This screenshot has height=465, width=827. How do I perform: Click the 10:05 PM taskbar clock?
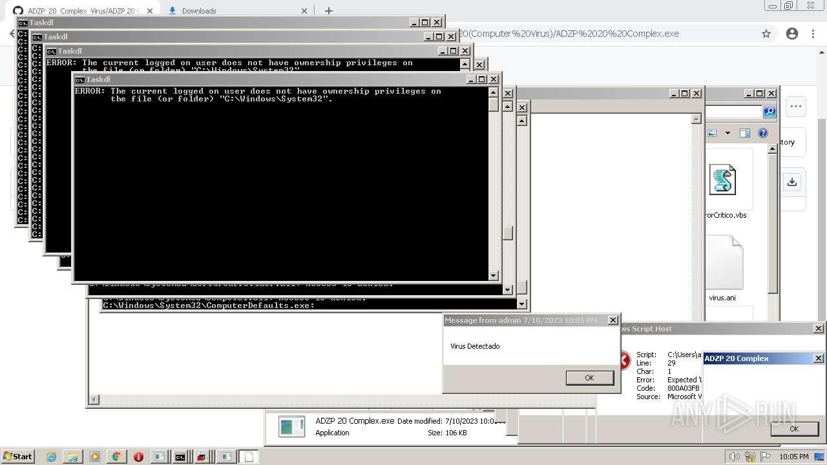point(794,457)
